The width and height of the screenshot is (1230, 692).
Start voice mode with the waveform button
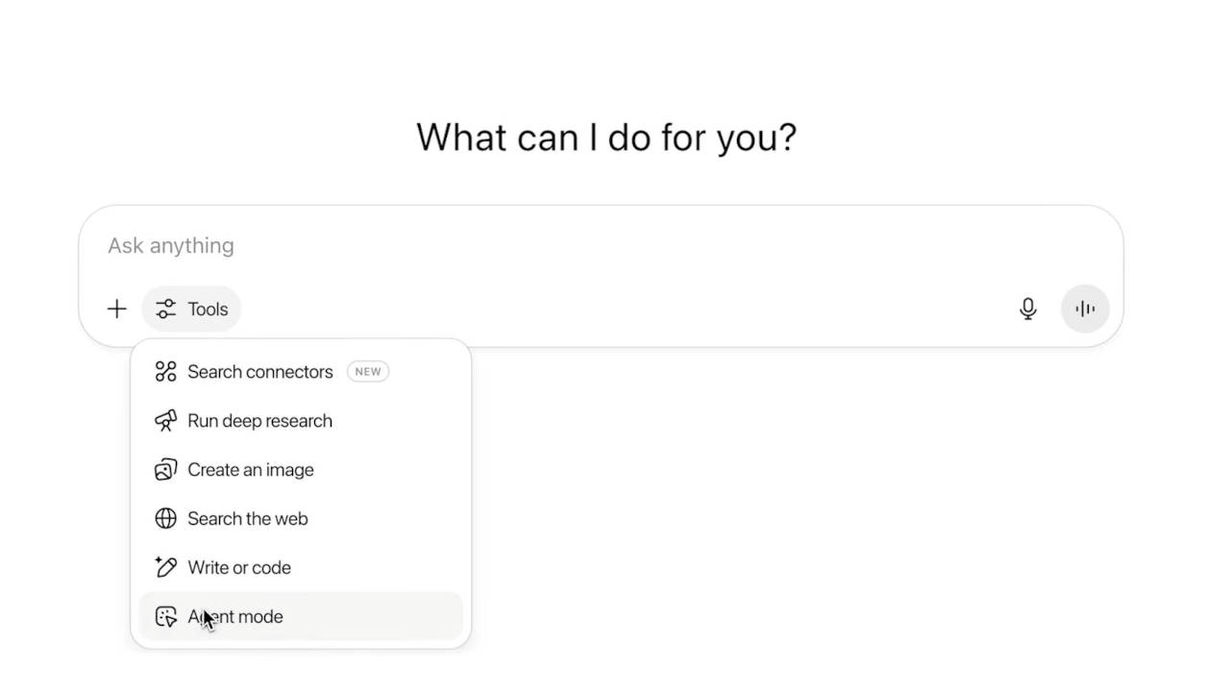point(1085,309)
